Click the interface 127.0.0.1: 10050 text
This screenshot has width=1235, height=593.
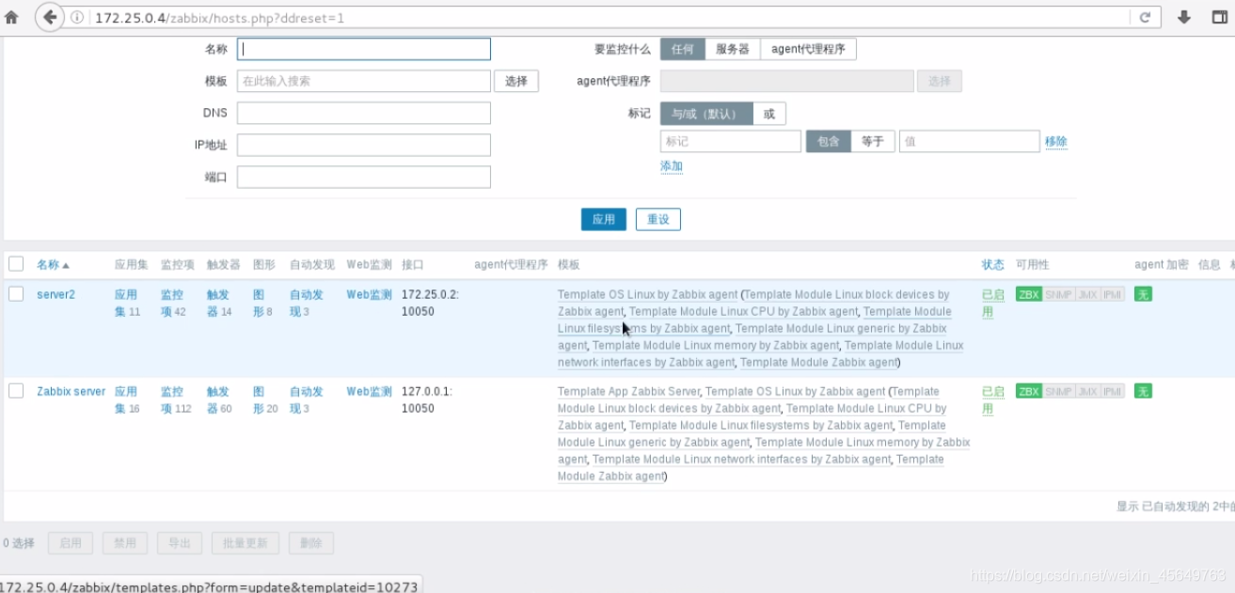(427, 399)
